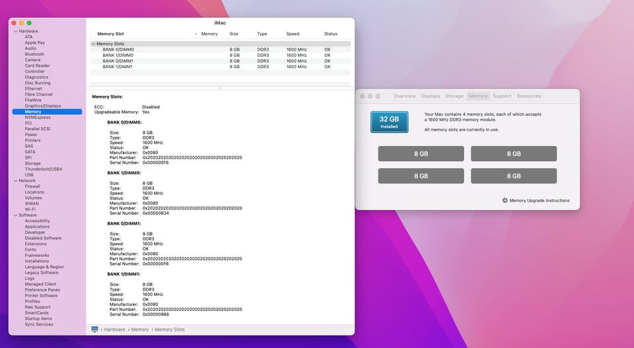Click serial number 0x00000968

pyautogui.click(x=156, y=314)
